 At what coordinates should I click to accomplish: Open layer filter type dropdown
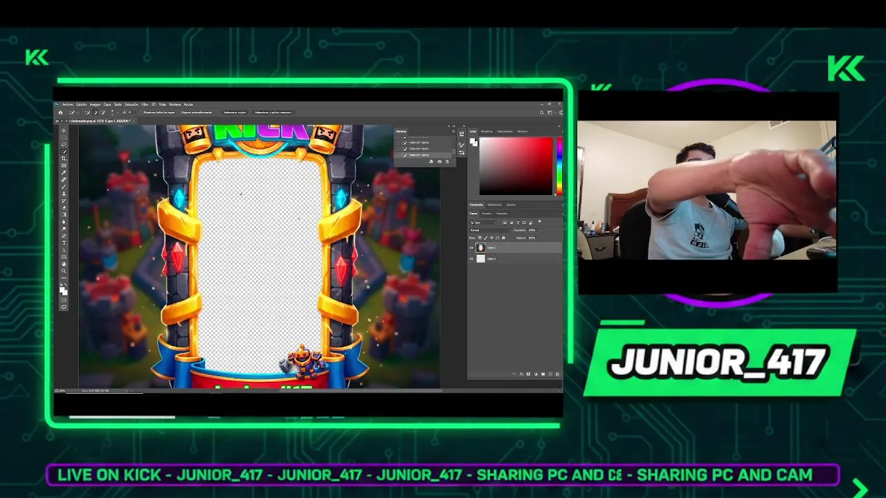(x=483, y=223)
